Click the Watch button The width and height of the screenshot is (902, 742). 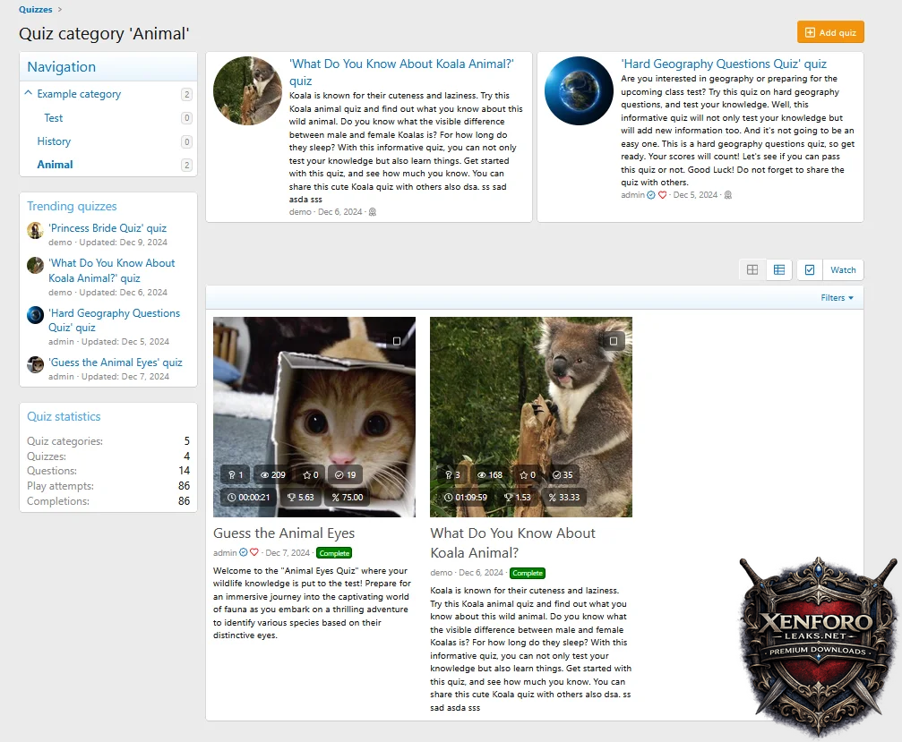(x=843, y=270)
